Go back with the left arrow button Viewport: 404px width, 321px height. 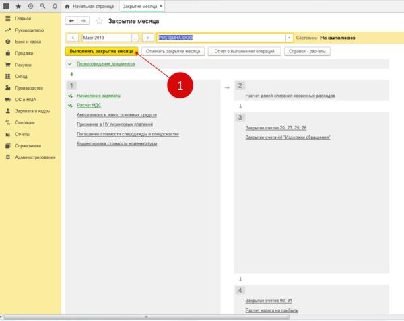point(71,21)
